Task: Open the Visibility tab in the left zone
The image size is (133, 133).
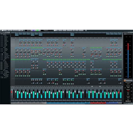Action: 3,33
